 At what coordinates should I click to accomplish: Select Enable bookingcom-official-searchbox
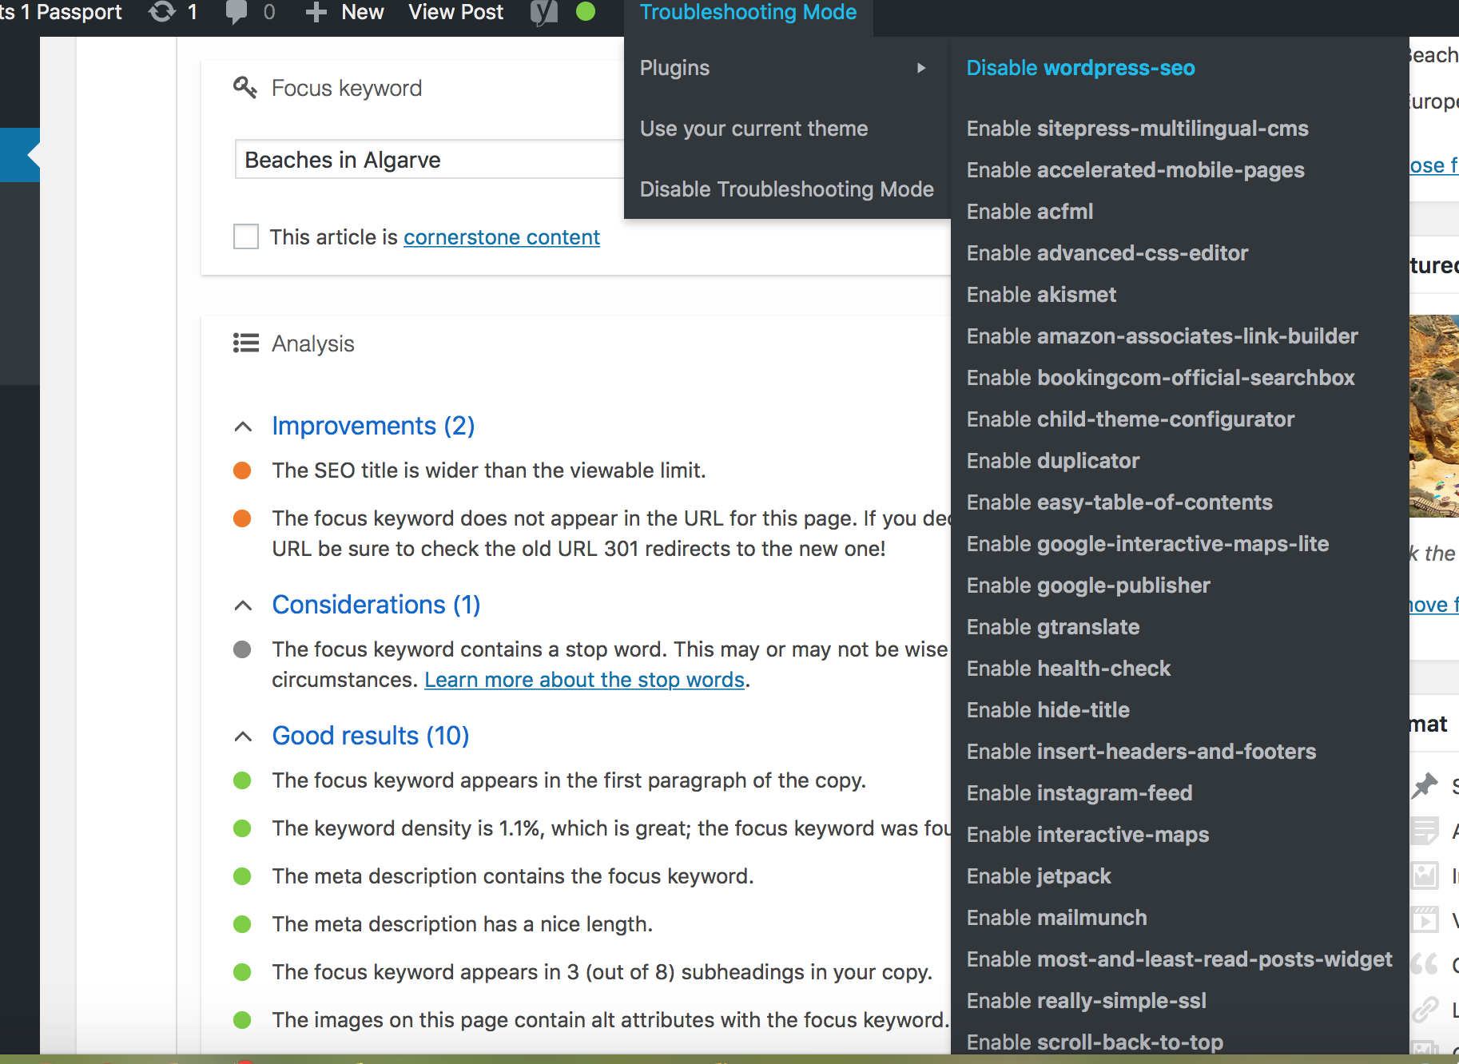[1161, 378]
